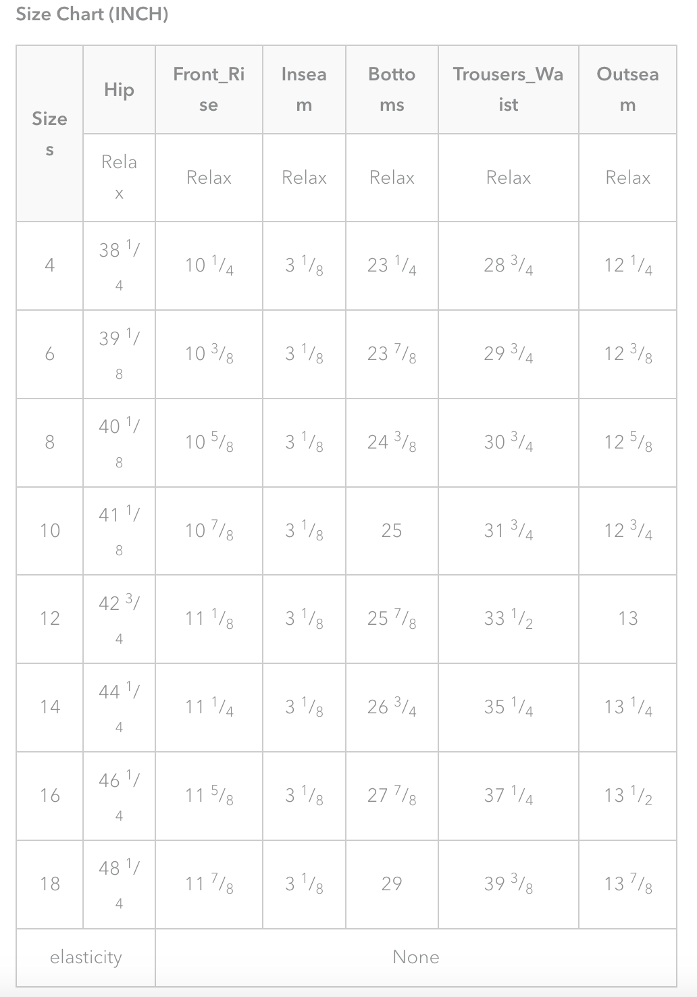Click the elasticity row label
The image size is (697, 997).
(86, 957)
